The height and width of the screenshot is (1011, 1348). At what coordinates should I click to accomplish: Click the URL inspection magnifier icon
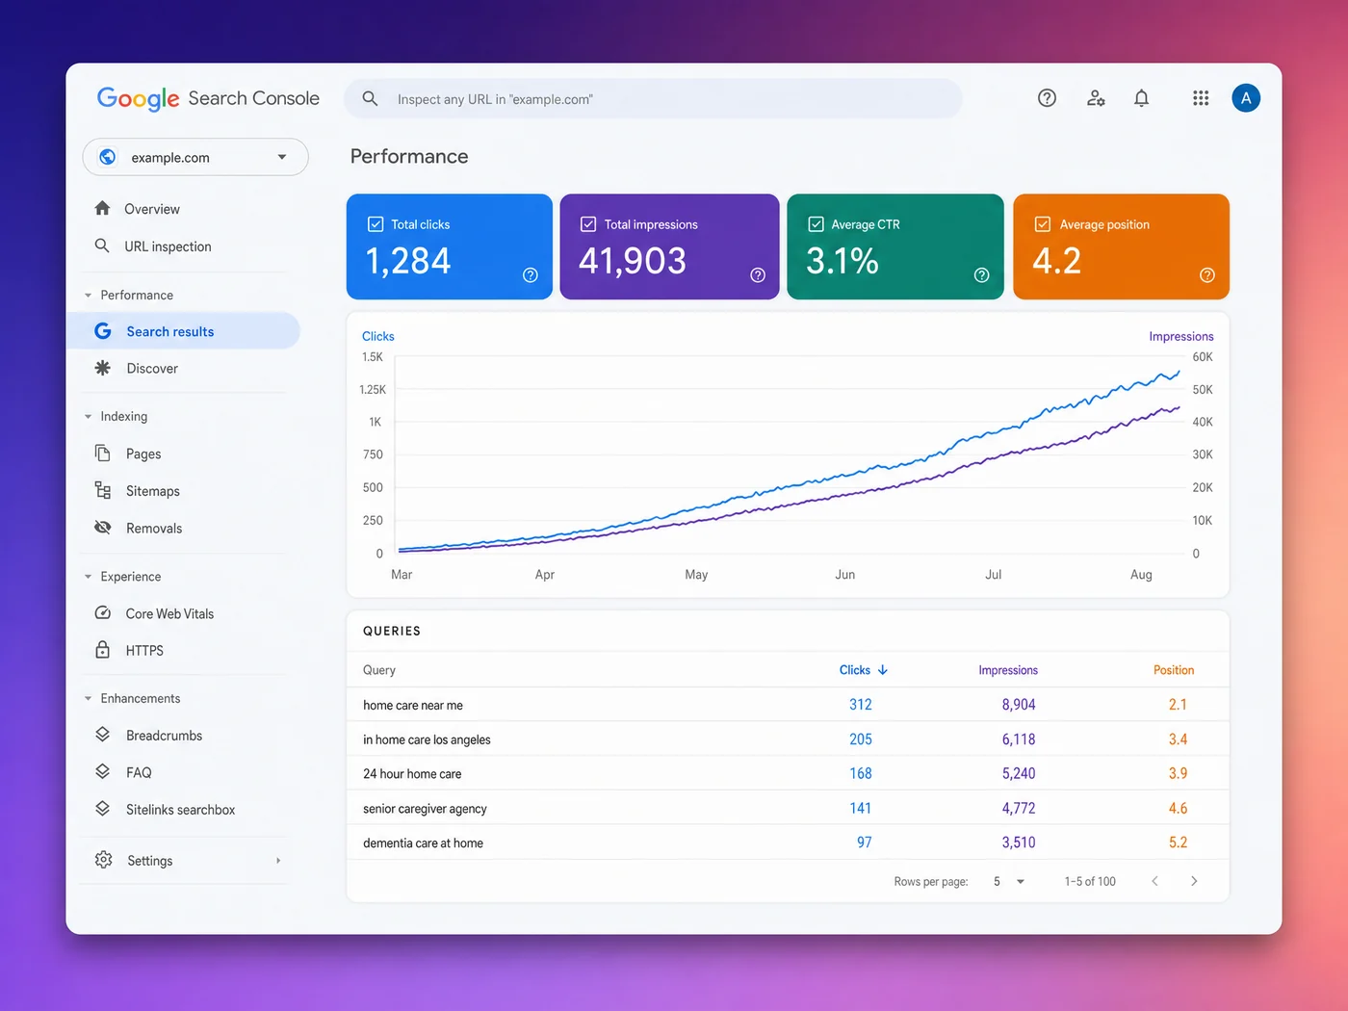coord(102,246)
